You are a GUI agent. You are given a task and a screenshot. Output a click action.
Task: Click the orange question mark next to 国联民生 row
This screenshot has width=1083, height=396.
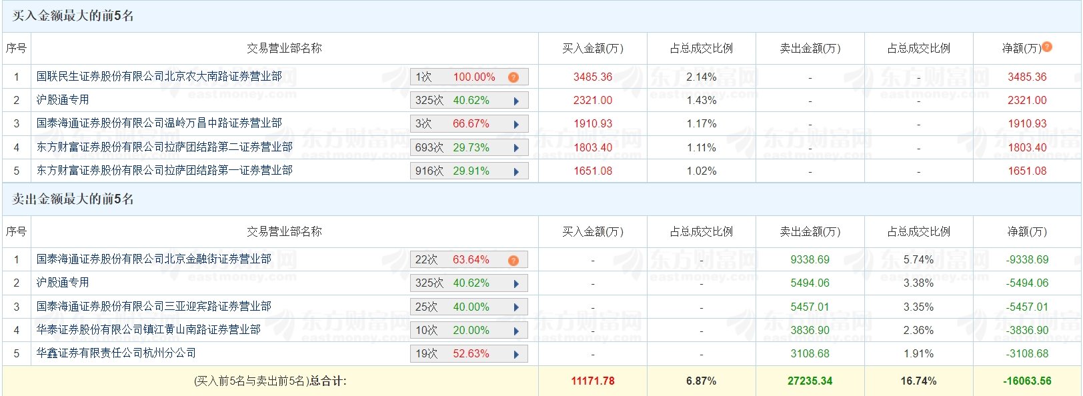(x=513, y=77)
